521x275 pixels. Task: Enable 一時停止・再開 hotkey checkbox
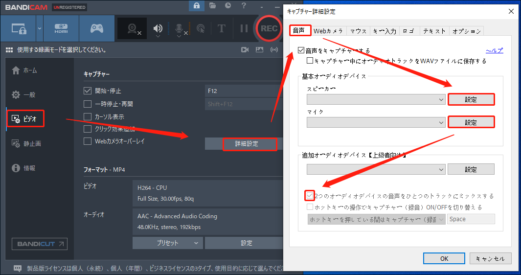tap(88, 104)
